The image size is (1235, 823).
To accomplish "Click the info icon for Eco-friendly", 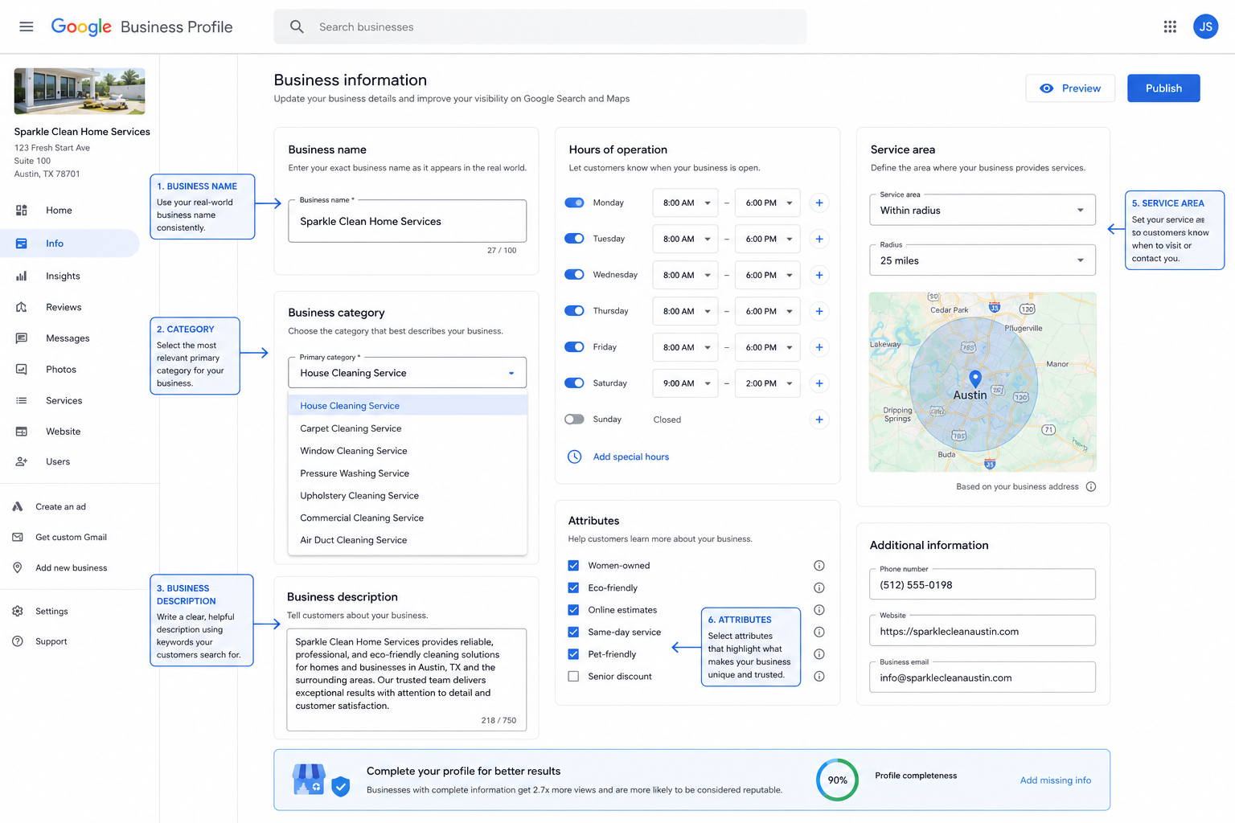I will (819, 588).
